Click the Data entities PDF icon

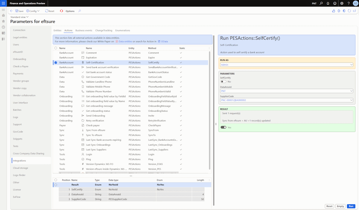pyautogui.click(x=117, y=42)
